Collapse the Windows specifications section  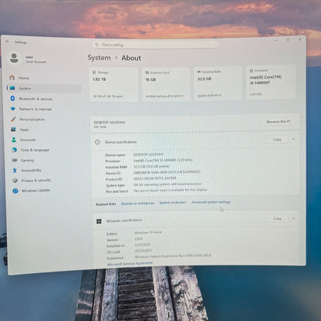click(x=293, y=218)
